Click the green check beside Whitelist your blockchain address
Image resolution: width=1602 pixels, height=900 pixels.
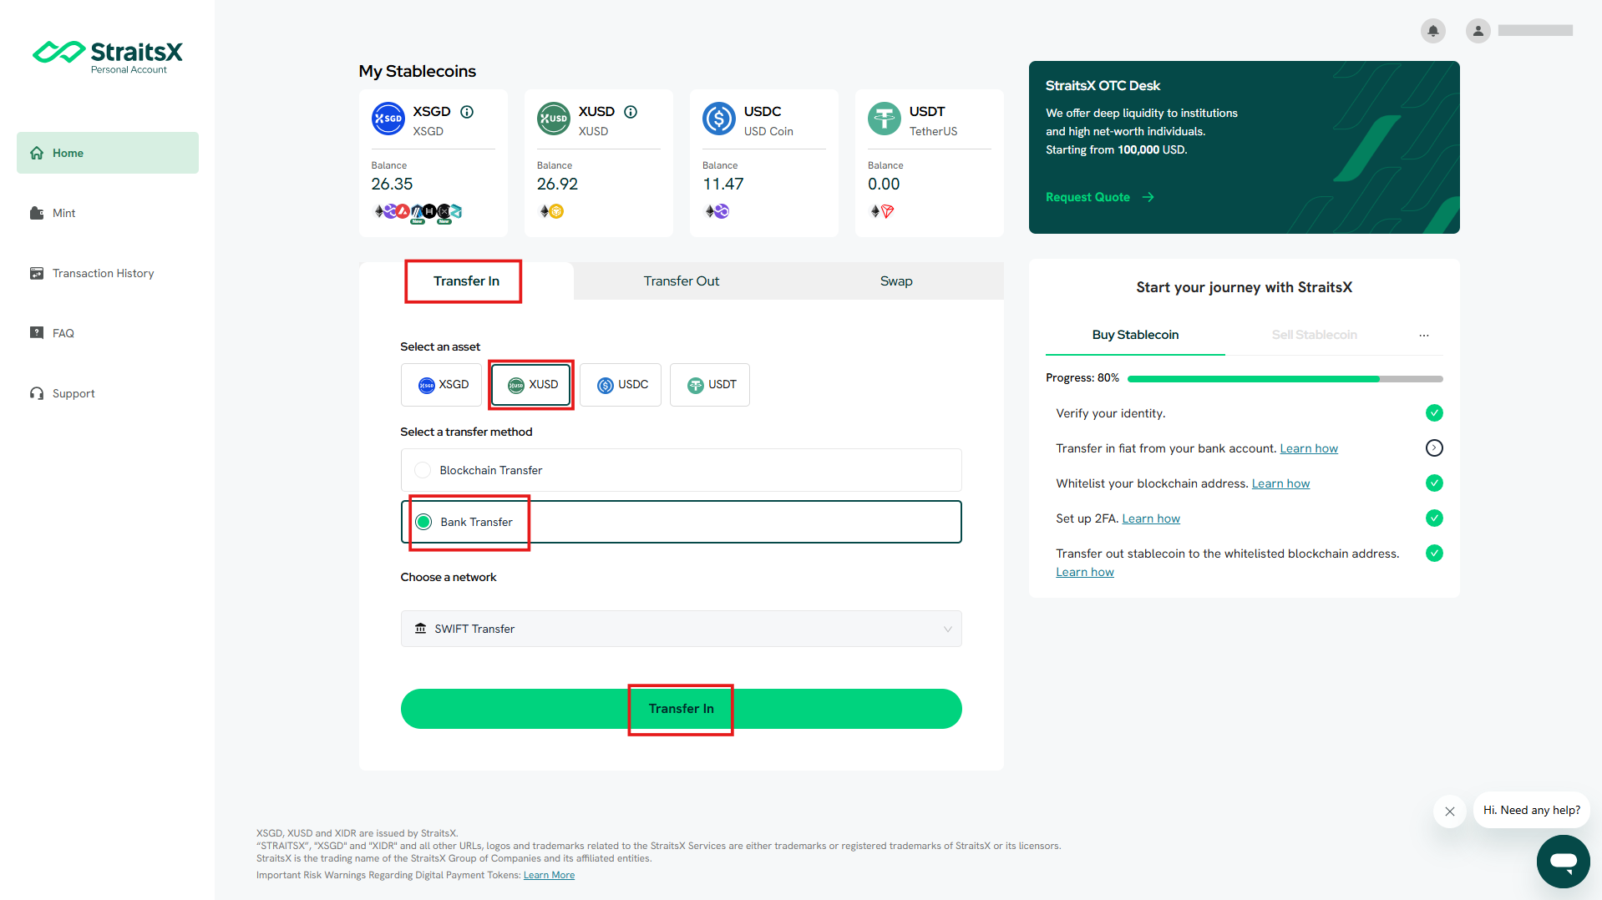point(1434,483)
